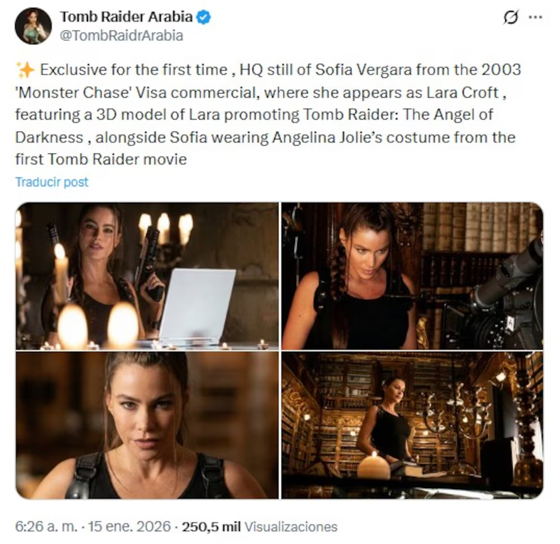Open the photo with camera and bookshelf
Image resolution: width=560 pixels, height=544 pixels.
[412, 275]
